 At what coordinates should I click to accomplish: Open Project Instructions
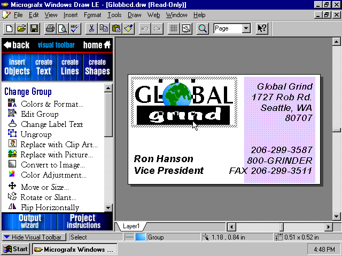click(x=84, y=221)
